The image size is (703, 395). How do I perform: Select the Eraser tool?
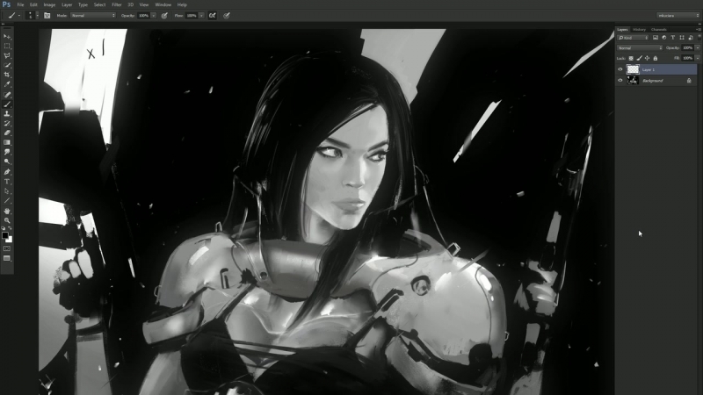(7, 133)
